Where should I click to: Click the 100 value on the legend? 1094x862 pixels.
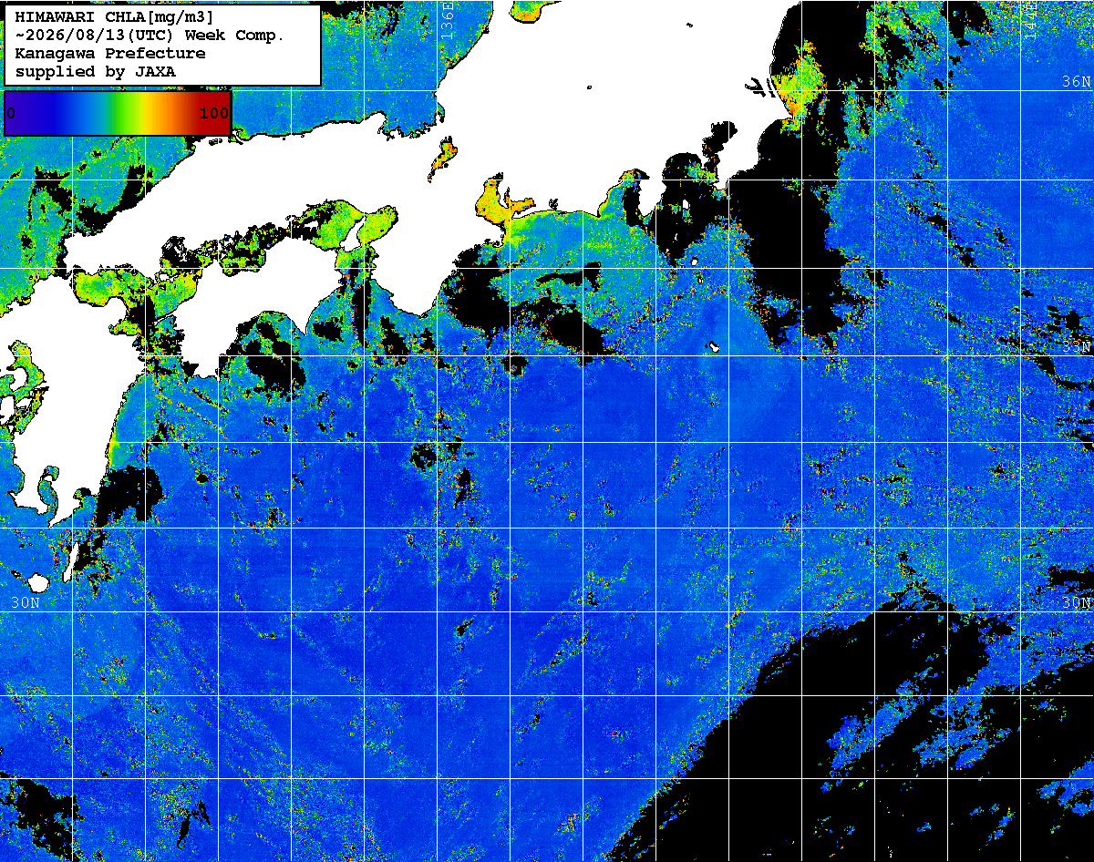[x=214, y=113]
